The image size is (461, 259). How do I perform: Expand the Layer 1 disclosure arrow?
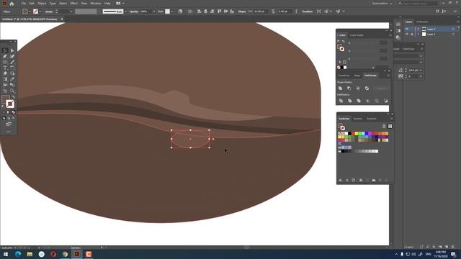418,35
